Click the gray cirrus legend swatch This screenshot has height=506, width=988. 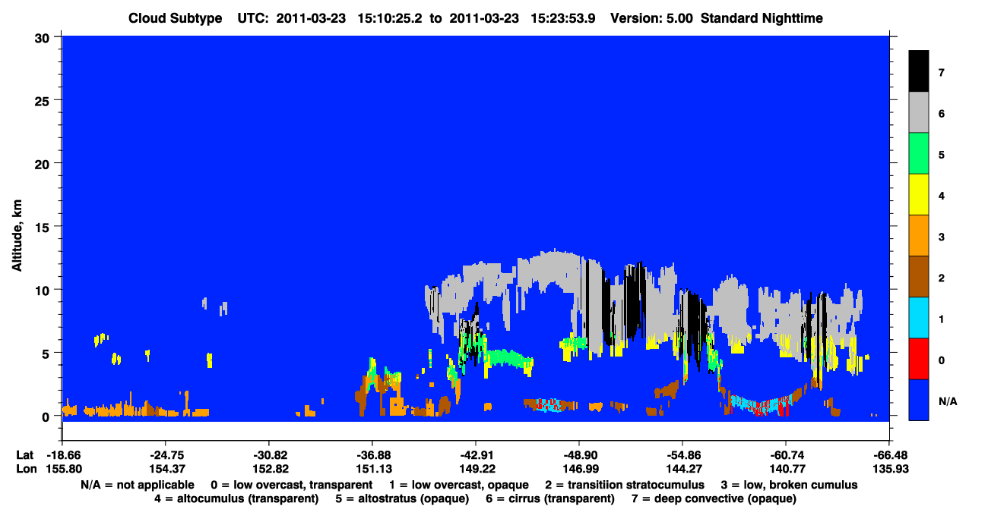pos(918,112)
